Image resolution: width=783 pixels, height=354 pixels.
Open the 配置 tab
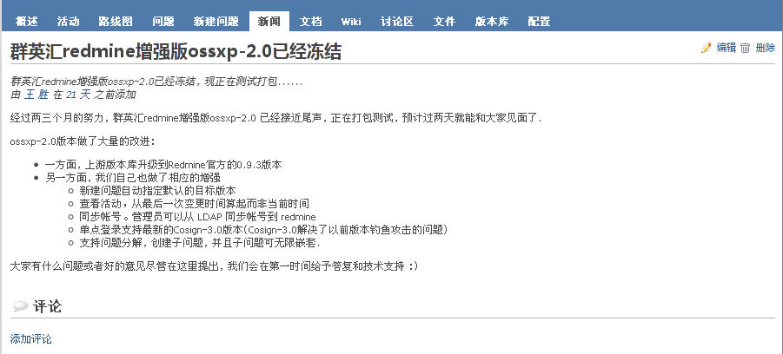click(539, 22)
